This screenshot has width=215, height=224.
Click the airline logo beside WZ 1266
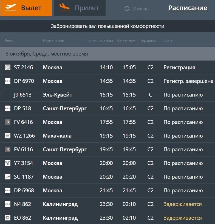pyautogui.click(x=8, y=136)
